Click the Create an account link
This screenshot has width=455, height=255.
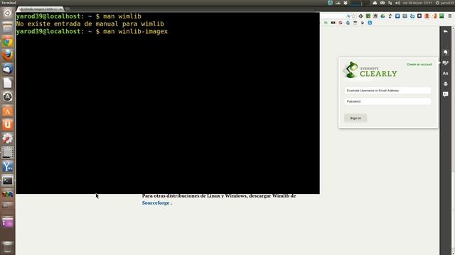(419, 64)
